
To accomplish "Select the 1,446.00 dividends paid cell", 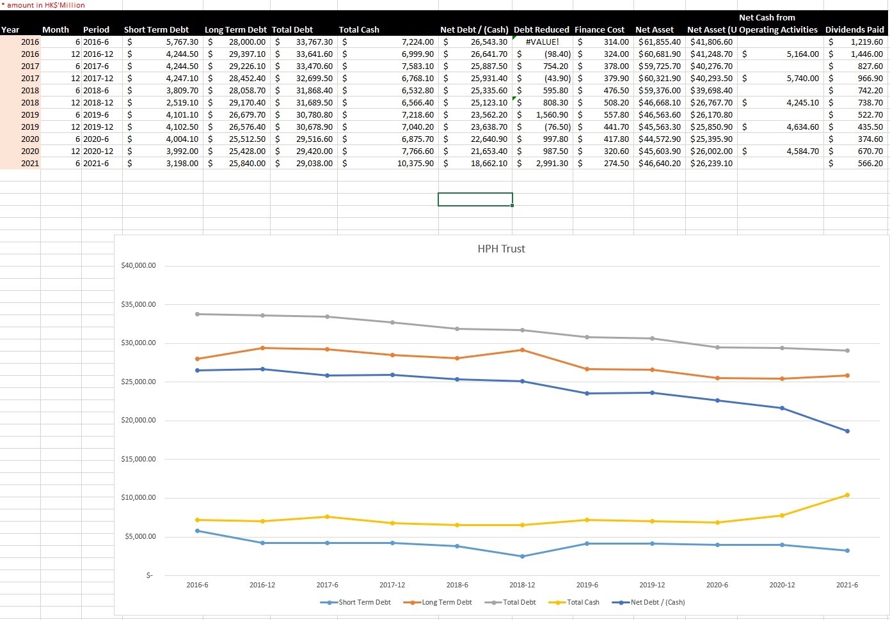I will point(856,54).
